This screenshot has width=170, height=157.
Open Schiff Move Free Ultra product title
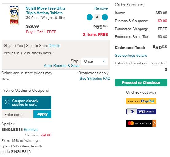pyautogui.click(x=45, y=10)
